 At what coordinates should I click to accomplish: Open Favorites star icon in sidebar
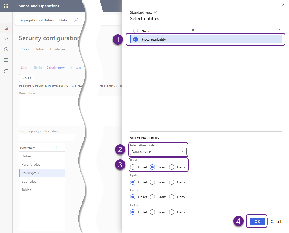tap(6, 39)
